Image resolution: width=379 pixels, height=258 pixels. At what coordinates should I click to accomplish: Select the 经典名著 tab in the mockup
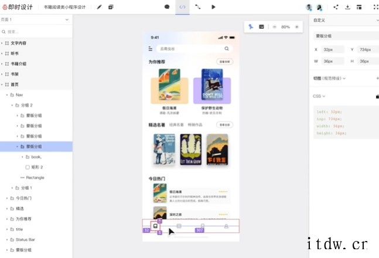[176, 125]
